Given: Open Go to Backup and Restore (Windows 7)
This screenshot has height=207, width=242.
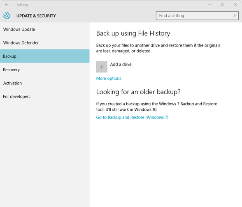Looking at the screenshot, I should [x=132, y=117].
